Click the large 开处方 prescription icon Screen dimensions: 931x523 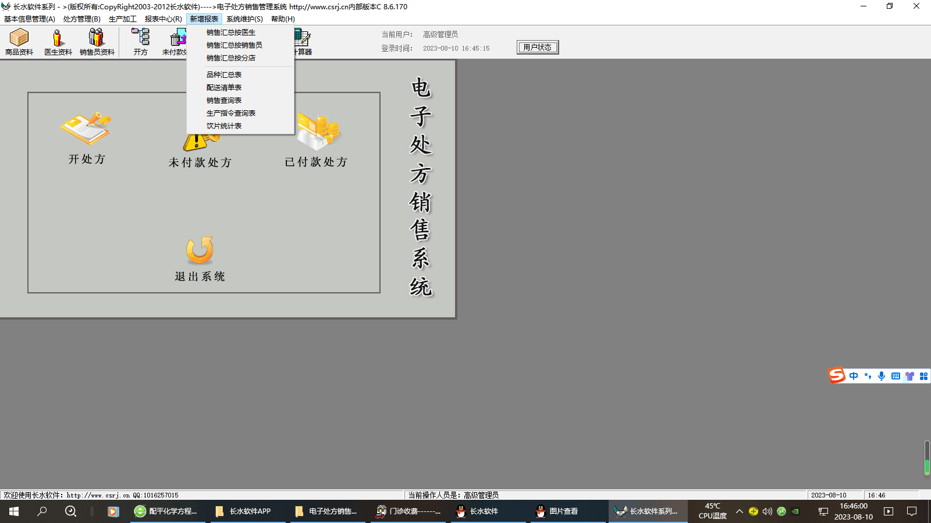click(86, 130)
